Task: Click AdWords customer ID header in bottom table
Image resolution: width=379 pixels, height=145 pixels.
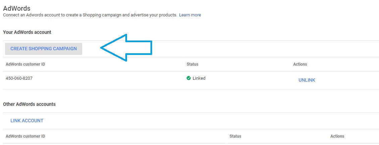Action: click(x=25, y=136)
